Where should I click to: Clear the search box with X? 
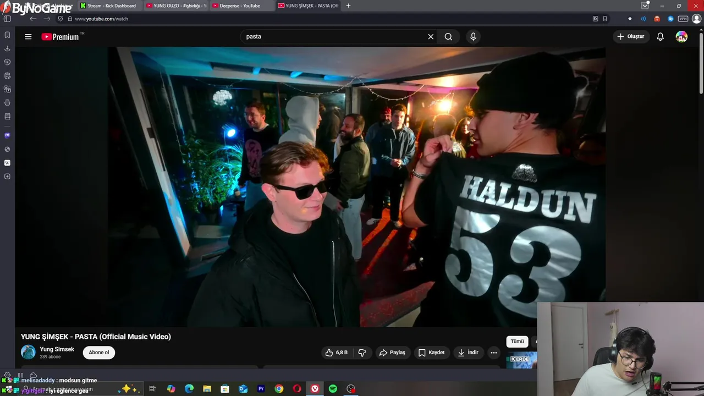click(x=431, y=37)
